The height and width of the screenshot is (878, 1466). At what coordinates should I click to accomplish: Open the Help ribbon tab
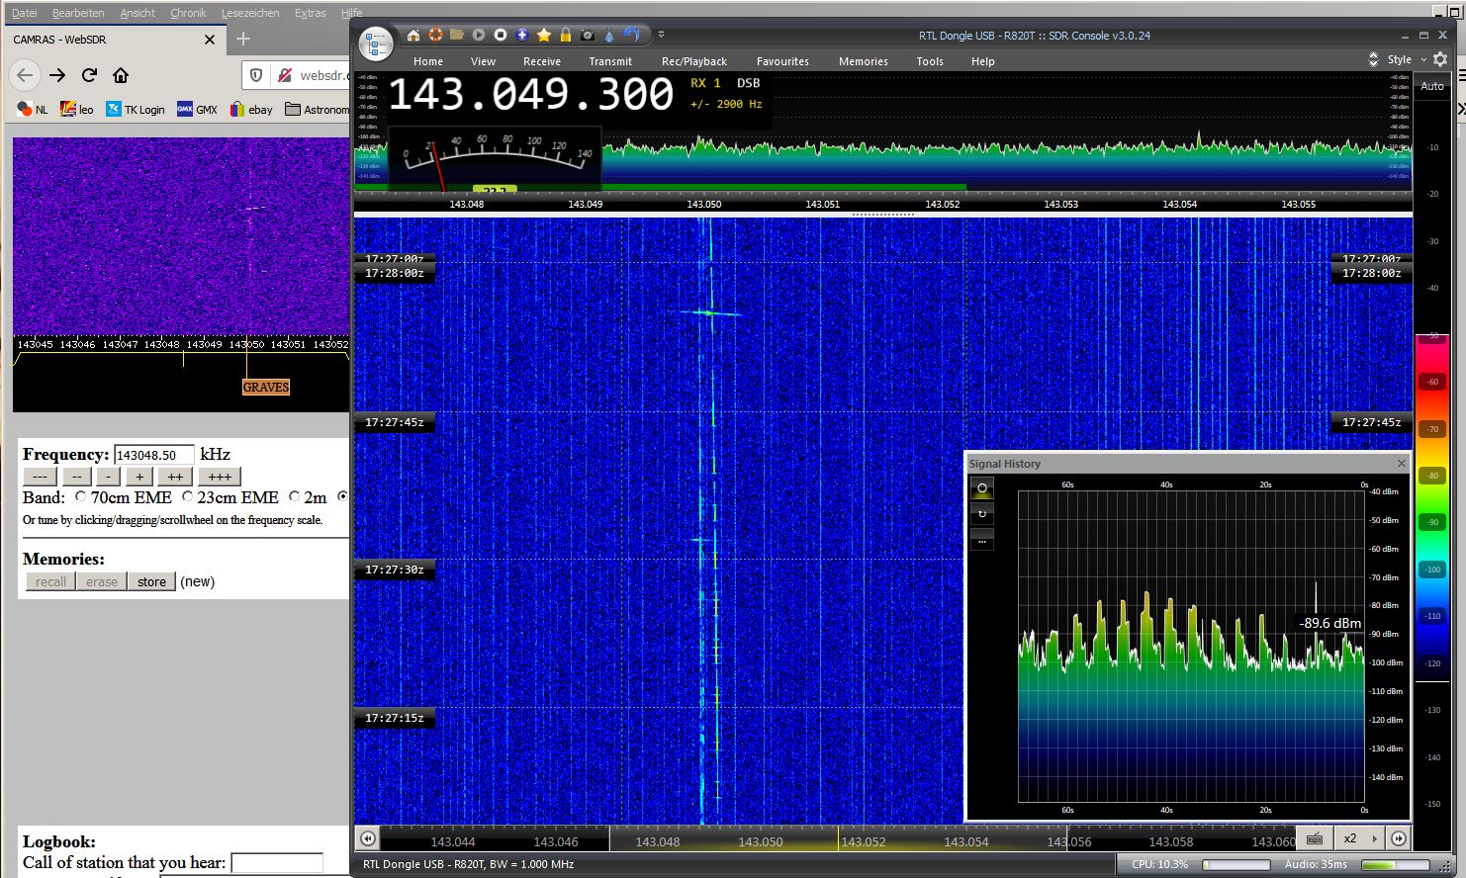pos(983,61)
